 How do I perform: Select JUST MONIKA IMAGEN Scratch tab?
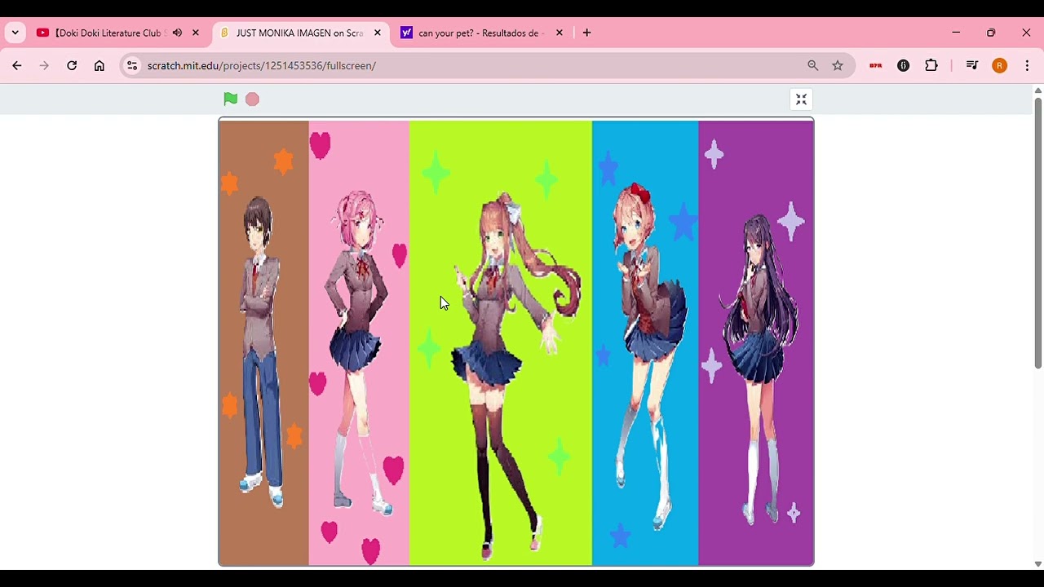point(299,33)
